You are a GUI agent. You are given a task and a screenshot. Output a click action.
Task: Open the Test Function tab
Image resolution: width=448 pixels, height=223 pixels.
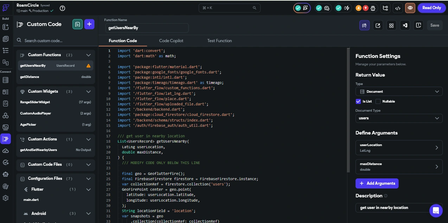point(219,41)
